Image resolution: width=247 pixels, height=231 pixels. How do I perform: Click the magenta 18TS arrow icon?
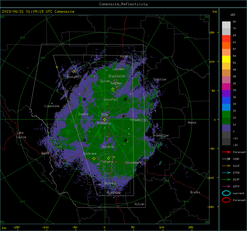(x=226, y=187)
